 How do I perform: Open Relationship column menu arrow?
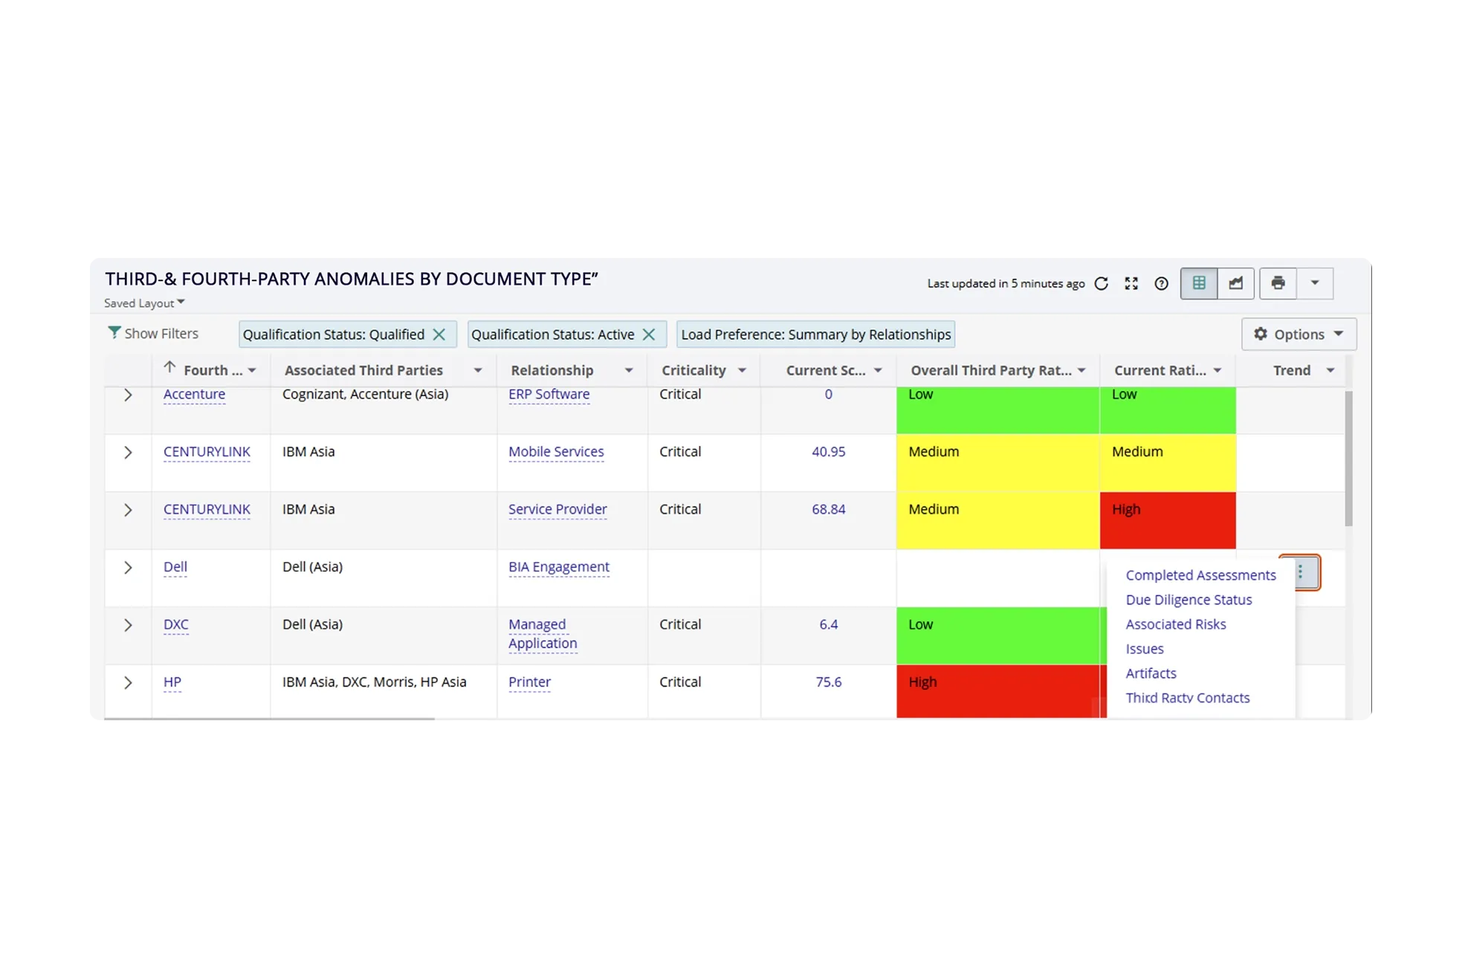click(x=629, y=370)
